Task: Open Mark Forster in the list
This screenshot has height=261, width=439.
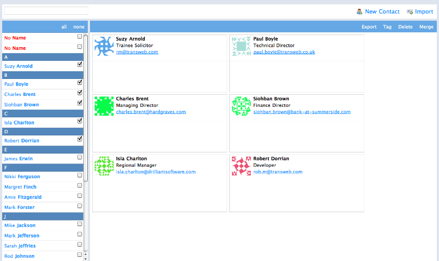Action: click(x=20, y=207)
